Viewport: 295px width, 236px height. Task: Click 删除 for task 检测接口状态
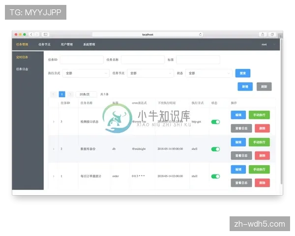262,128
